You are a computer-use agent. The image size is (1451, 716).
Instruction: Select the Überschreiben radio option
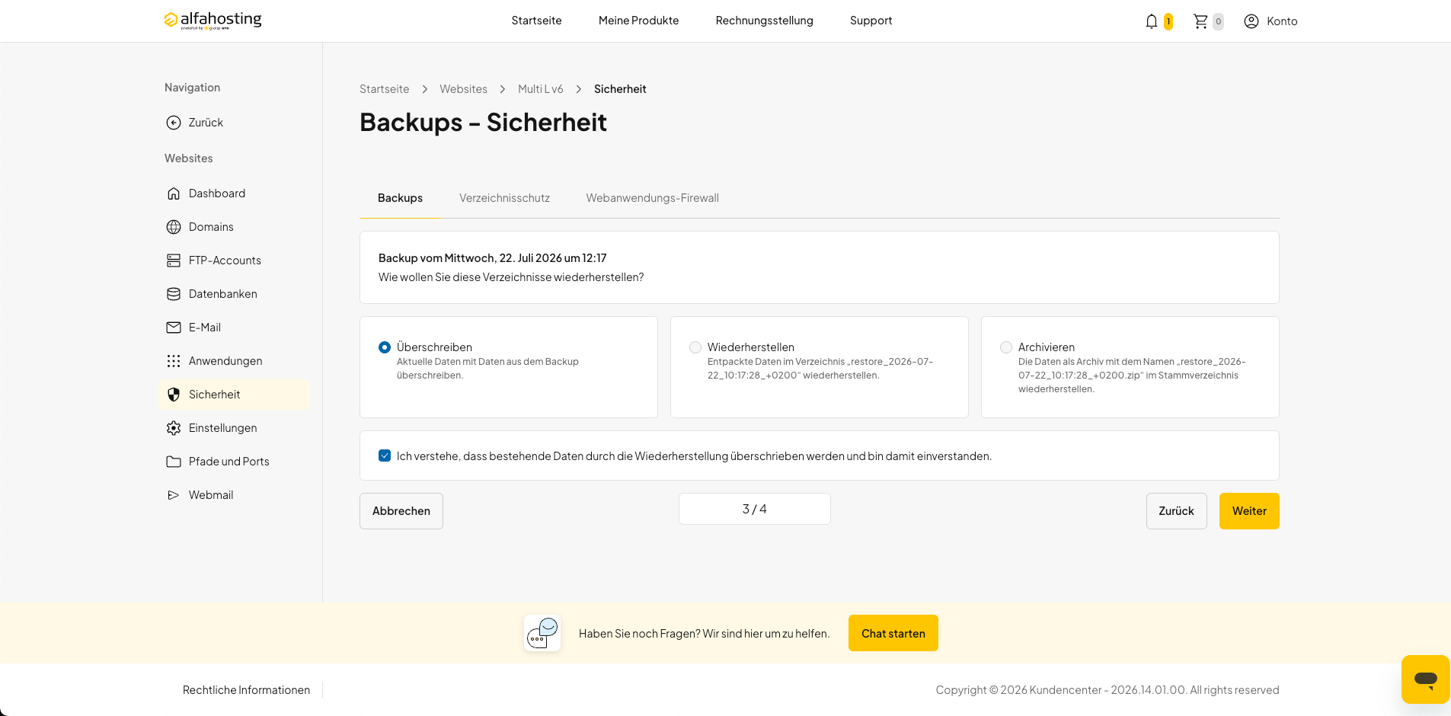[x=385, y=347]
